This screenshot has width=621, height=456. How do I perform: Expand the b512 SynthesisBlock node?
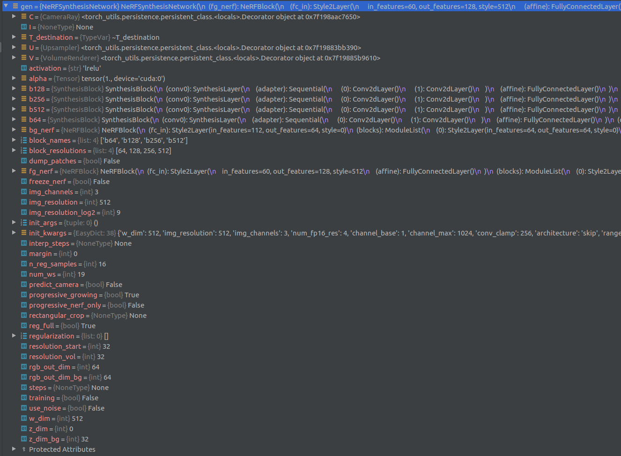tap(14, 109)
